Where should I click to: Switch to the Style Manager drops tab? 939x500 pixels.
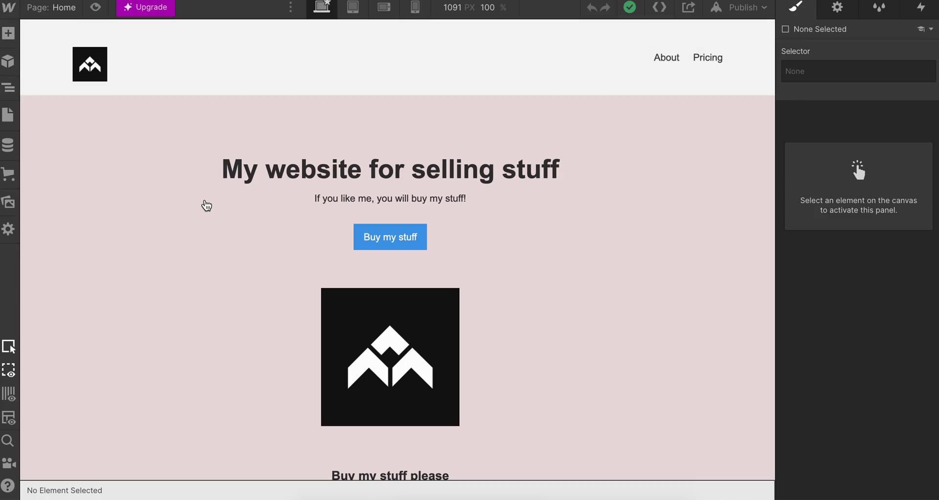point(879,7)
